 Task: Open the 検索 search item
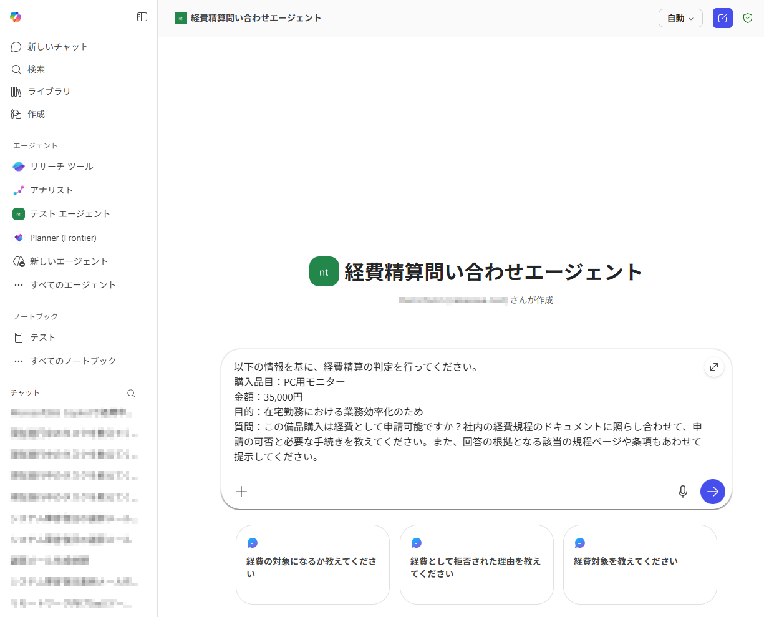[36, 69]
